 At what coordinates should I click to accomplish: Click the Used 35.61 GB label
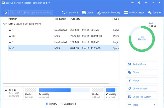click(x=152, y=25)
